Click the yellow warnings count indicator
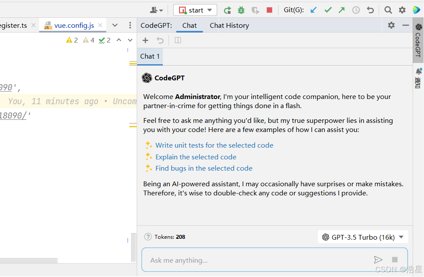This screenshot has height=277, width=424. (x=72, y=40)
